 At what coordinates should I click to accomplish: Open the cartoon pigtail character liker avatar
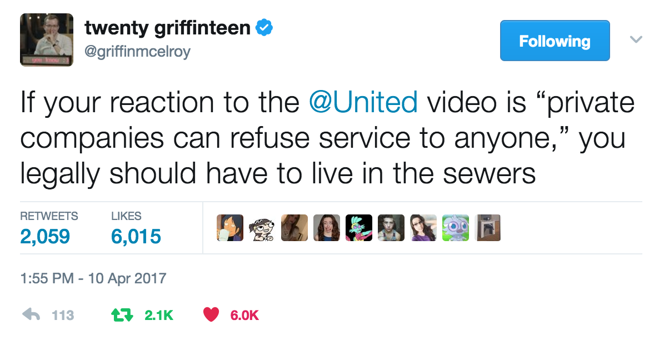262,228
